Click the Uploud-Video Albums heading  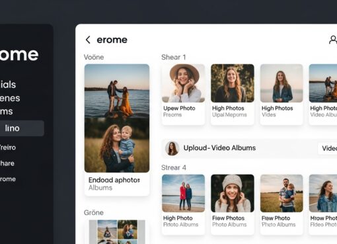[x=219, y=148]
